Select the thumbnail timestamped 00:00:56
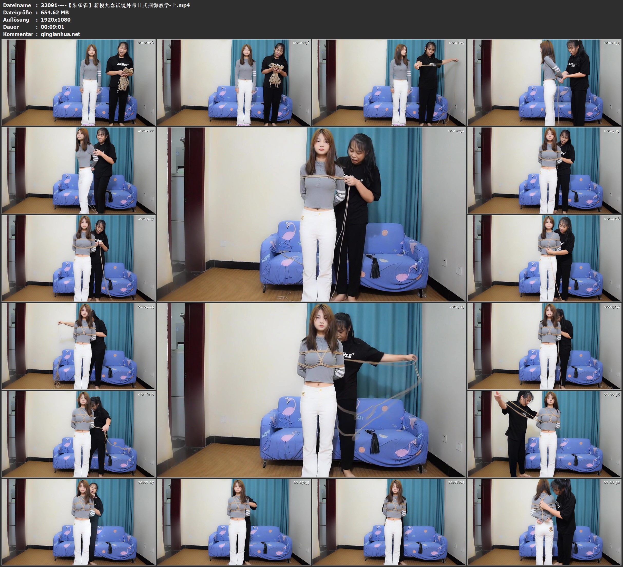The height and width of the screenshot is (567, 623). (x=234, y=82)
